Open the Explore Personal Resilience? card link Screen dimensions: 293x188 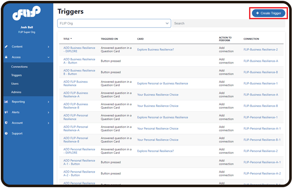(155, 151)
